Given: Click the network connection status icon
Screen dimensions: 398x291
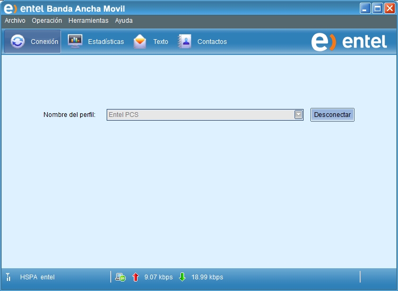Looking at the screenshot, I should point(120,277).
